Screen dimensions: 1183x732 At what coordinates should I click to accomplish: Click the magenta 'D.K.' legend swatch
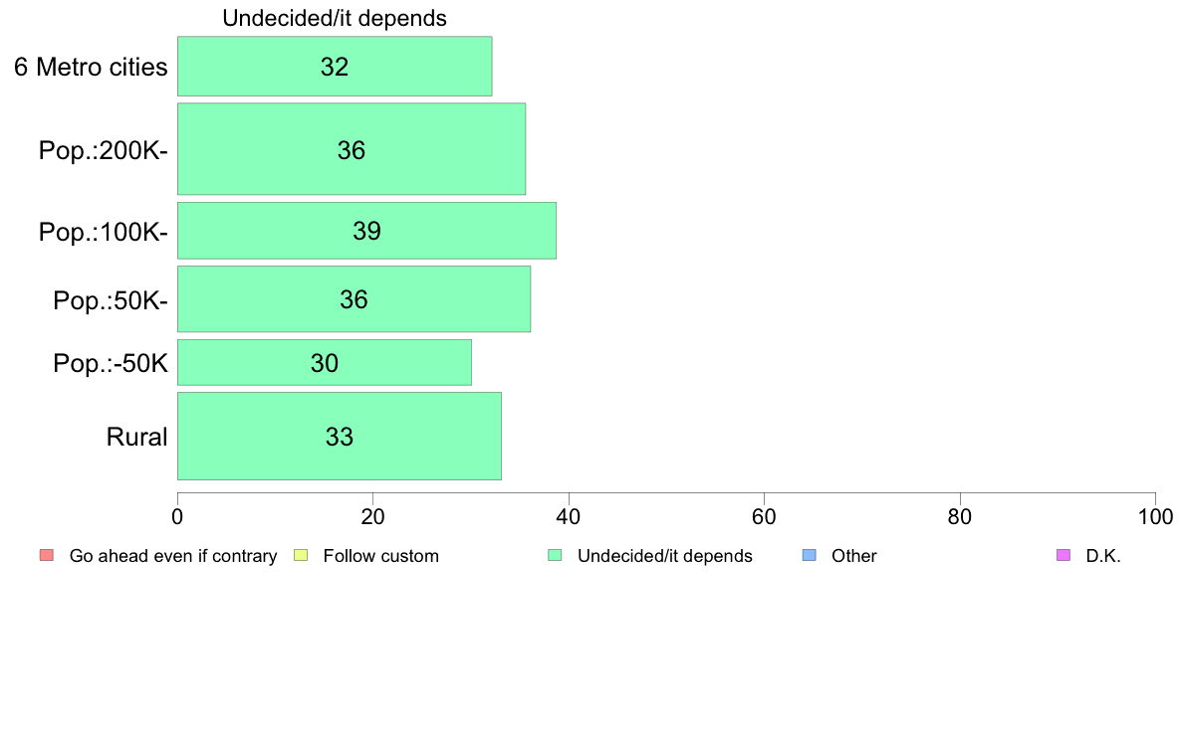click(x=1064, y=556)
